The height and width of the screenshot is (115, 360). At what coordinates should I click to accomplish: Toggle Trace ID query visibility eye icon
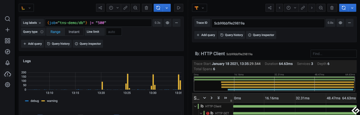click(340, 23)
